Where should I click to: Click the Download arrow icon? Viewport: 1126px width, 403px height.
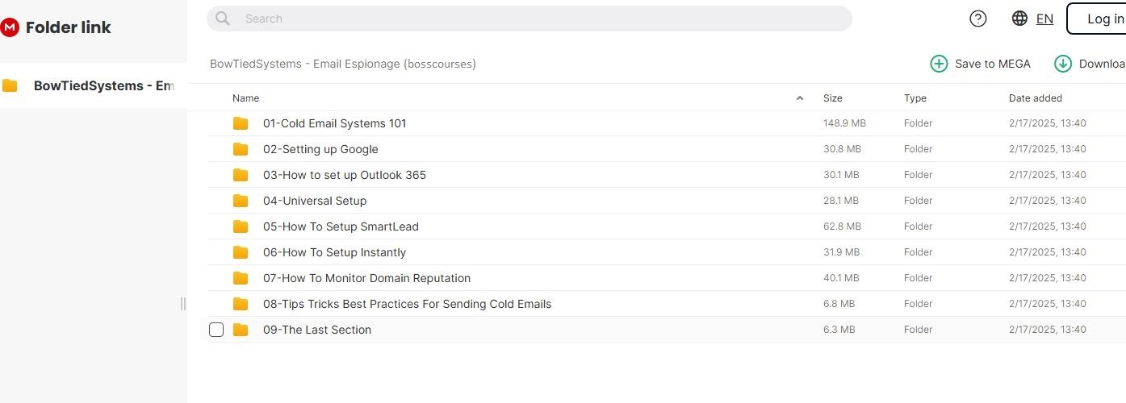1063,64
